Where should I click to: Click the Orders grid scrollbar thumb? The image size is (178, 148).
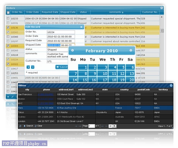click(162, 31)
